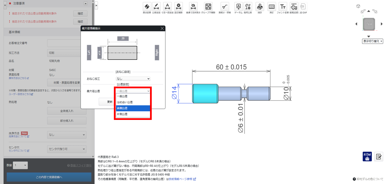The image size is (390, 184).
Task: Open the 表示切り替え display switch dropdown
Action: pyautogui.click(x=373, y=41)
